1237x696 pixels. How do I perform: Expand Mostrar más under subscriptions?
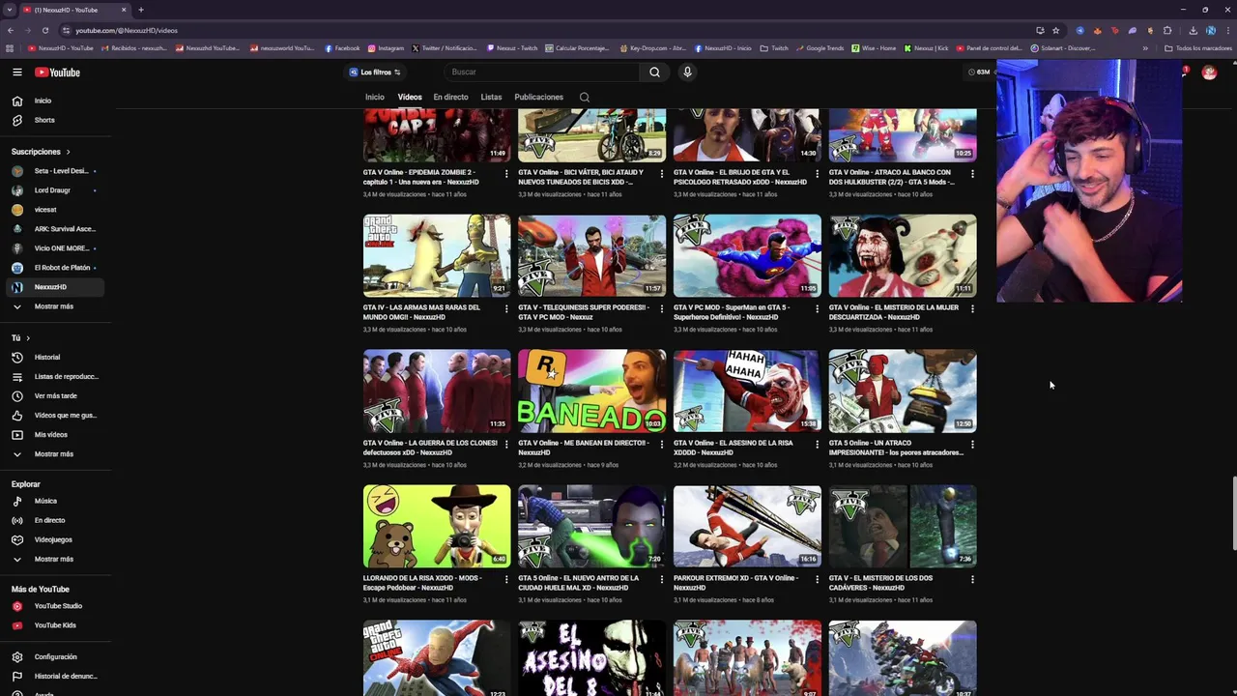coord(52,306)
